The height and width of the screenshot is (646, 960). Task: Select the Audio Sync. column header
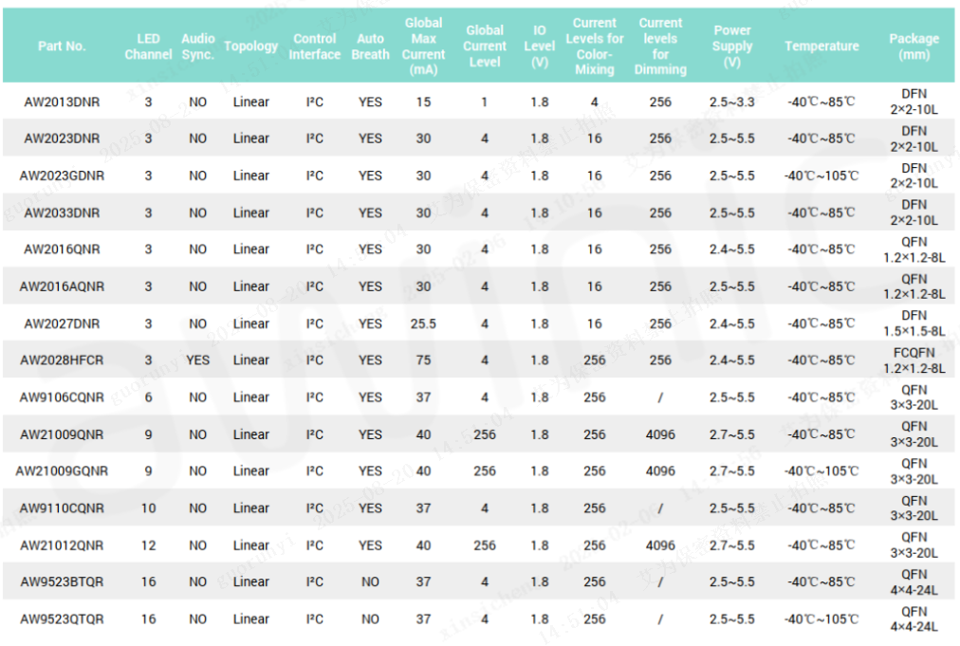coord(197,46)
